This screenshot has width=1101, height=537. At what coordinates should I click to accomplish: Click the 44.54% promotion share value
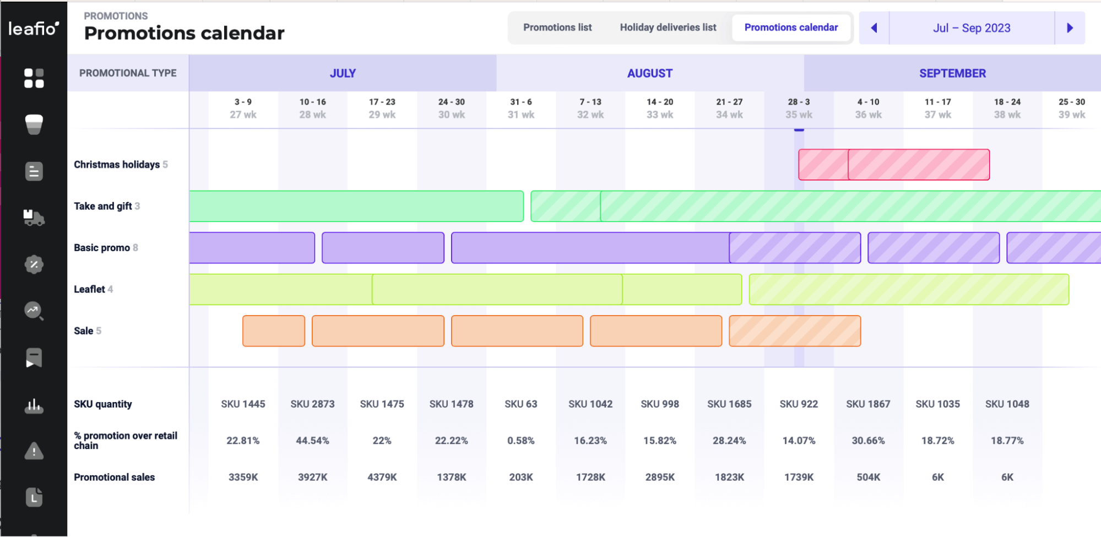tap(312, 441)
